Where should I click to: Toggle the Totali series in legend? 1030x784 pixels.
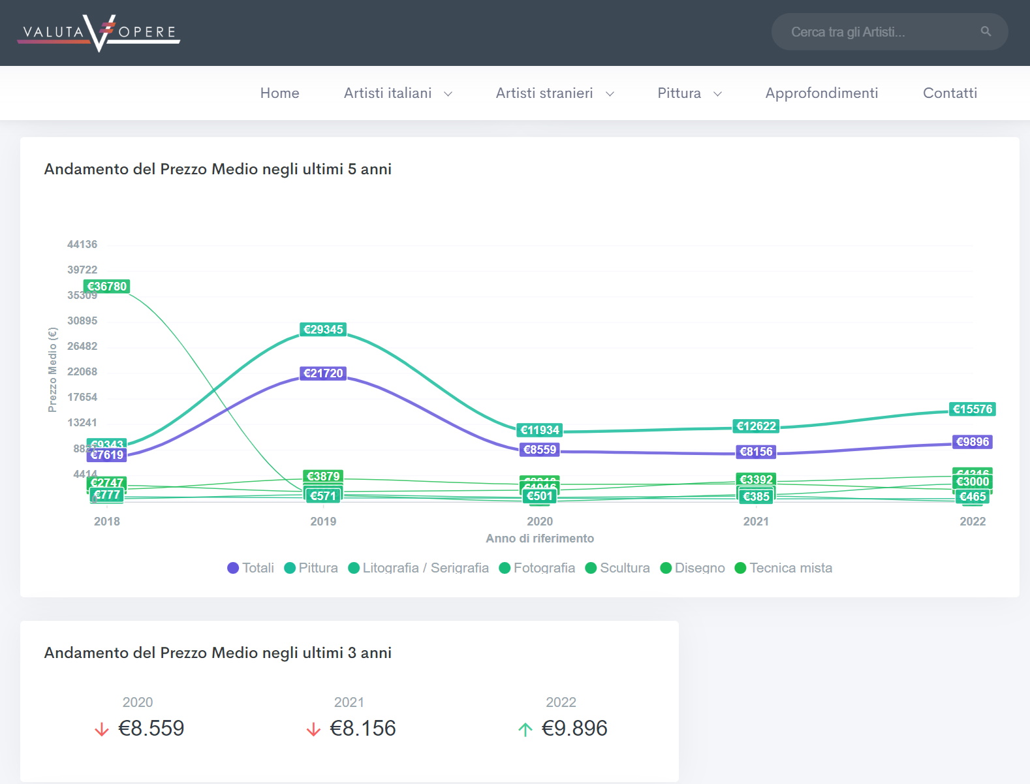point(251,568)
